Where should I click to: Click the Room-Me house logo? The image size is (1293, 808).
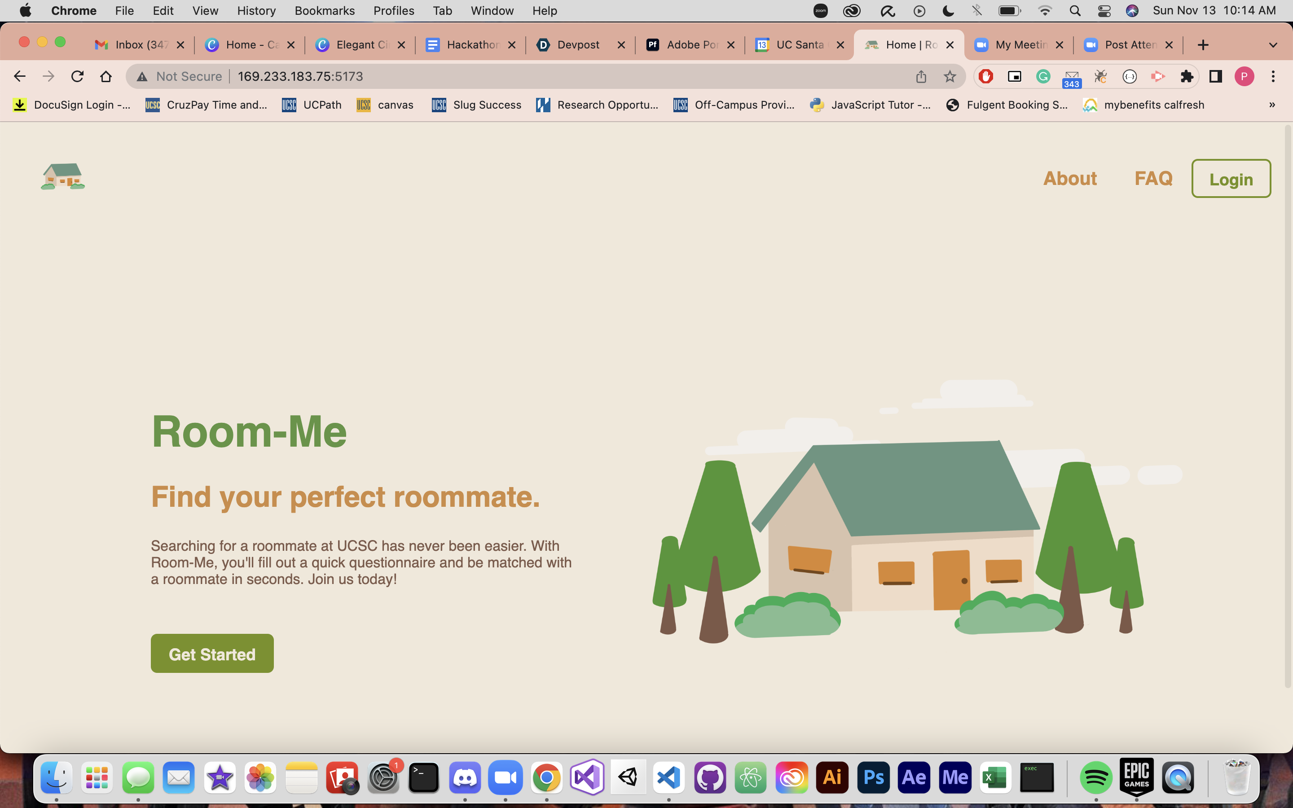click(x=63, y=177)
